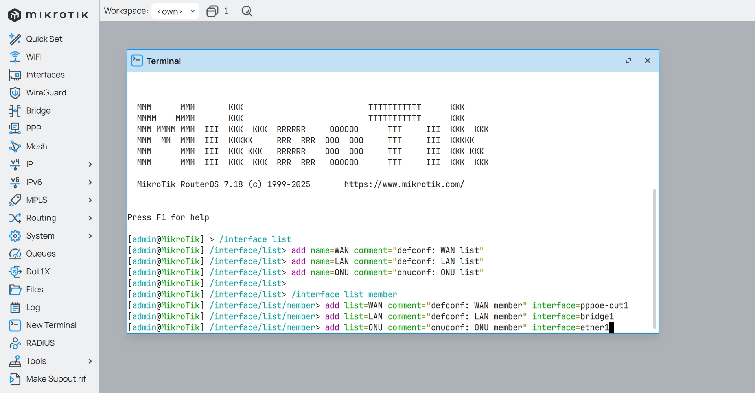Viewport: 755px width, 393px height.
Task: Click the New Terminal icon
Action: click(15, 325)
